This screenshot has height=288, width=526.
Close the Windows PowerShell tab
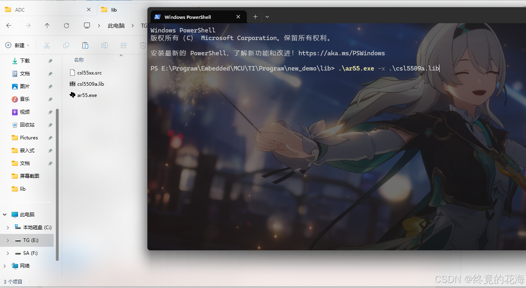pyautogui.click(x=238, y=17)
